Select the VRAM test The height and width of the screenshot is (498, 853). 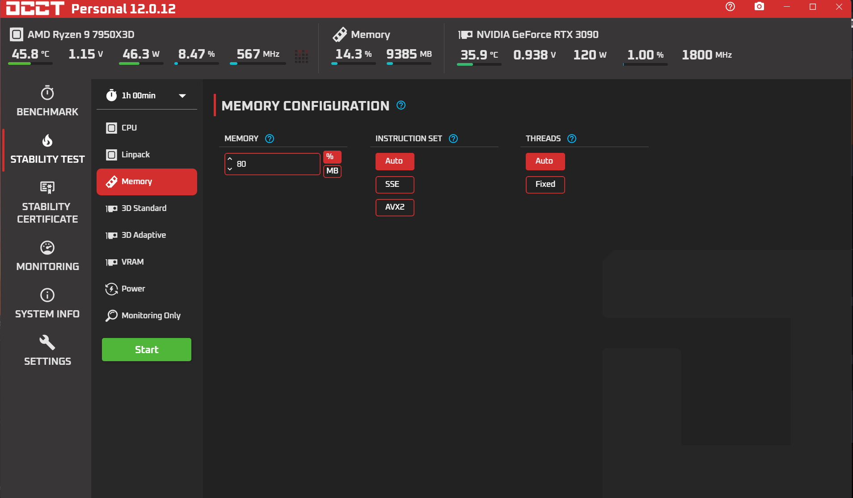tap(147, 262)
